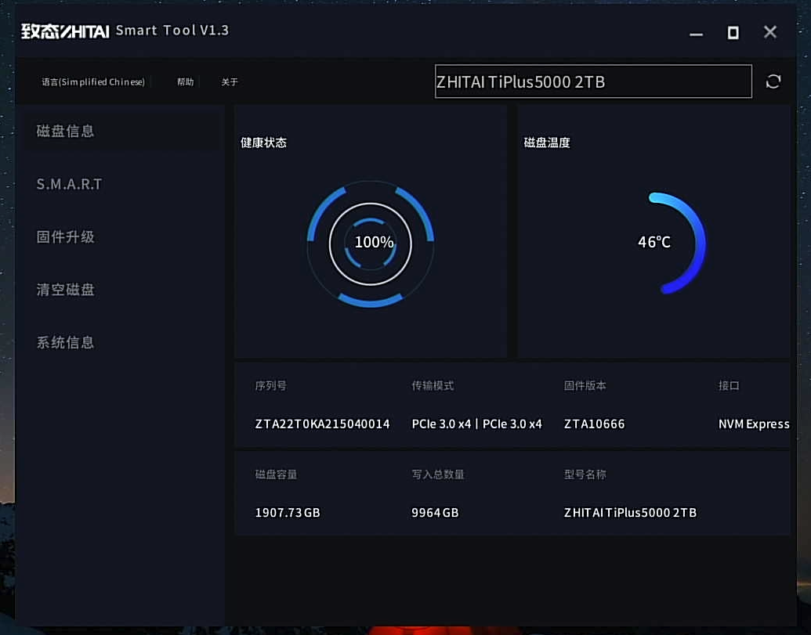Click the 1907.73 GB disk capacity value
The width and height of the screenshot is (811, 635).
coord(288,513)
